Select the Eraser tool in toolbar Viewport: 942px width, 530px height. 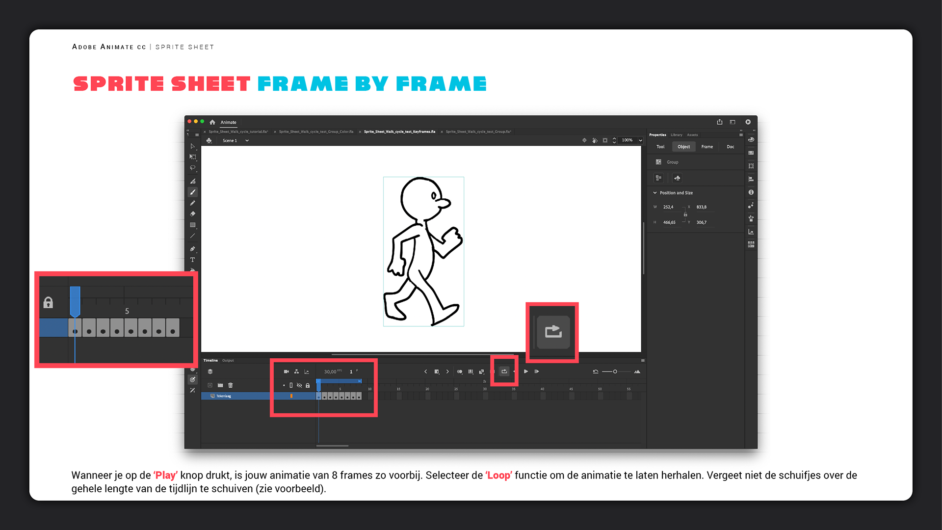192,214
